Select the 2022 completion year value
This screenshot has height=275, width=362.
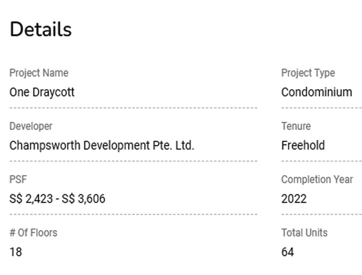point(294,199)
